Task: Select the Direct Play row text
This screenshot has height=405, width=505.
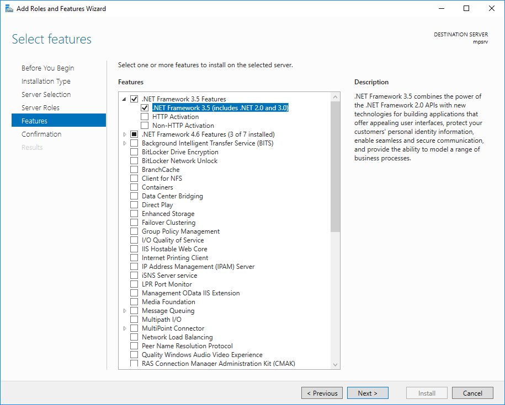Action: [157, 205]
